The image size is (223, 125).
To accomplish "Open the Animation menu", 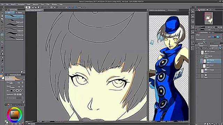I will click(x=21, y=5).
